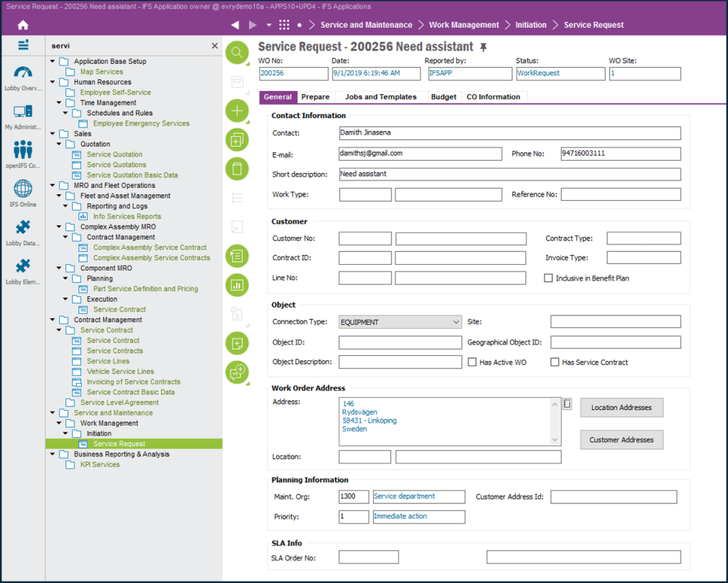
Task: Toggle the Has Active WO checkbox
Action: 473,362
